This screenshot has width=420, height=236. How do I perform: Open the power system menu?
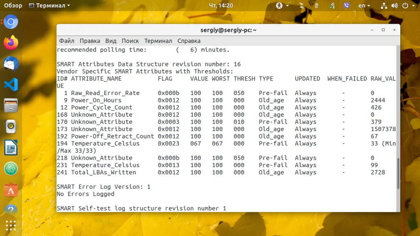[x=409, y=5]
